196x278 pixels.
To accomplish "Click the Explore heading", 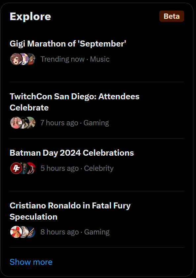I will point(30,16).
